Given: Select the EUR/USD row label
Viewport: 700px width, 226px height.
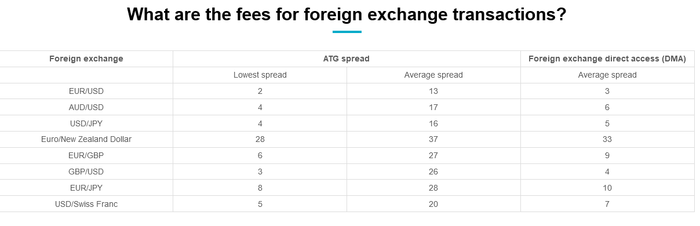Looking at the screenshot, I should pyautogui.click(x=86, y=91).
